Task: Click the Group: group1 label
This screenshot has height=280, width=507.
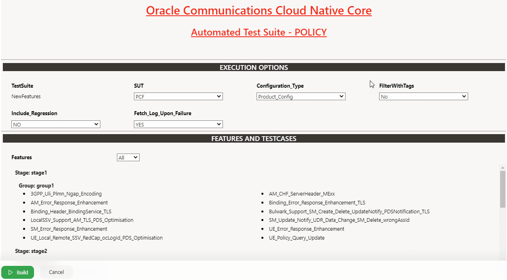Action: [x=36, y=185]
